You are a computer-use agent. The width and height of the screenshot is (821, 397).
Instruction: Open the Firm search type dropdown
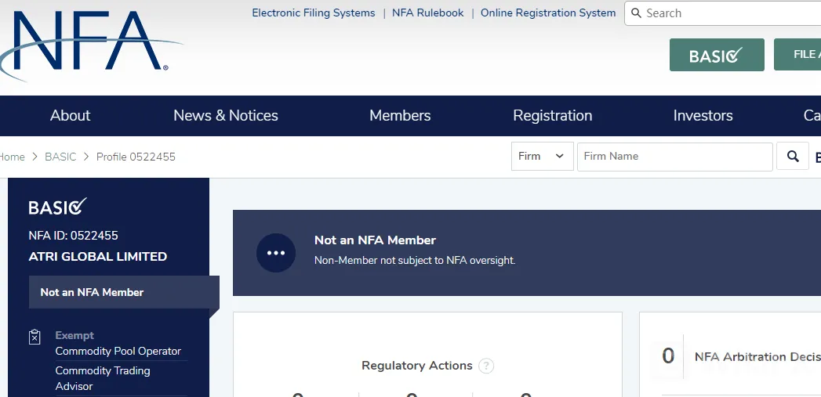[x=542, y=157]
